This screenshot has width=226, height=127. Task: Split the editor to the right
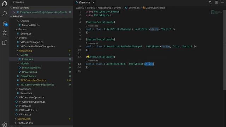click(x=216, y=2)
